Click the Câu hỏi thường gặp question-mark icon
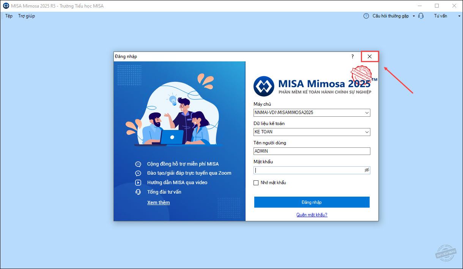This screenshot has width=463, height=269. tap(366, 16)
